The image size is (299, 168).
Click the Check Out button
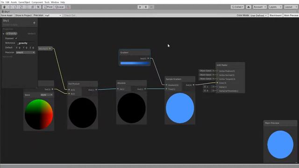[x=70, y=15]
